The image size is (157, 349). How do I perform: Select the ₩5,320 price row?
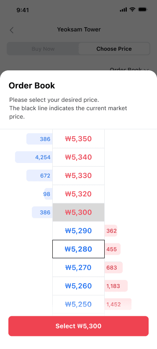79,194
